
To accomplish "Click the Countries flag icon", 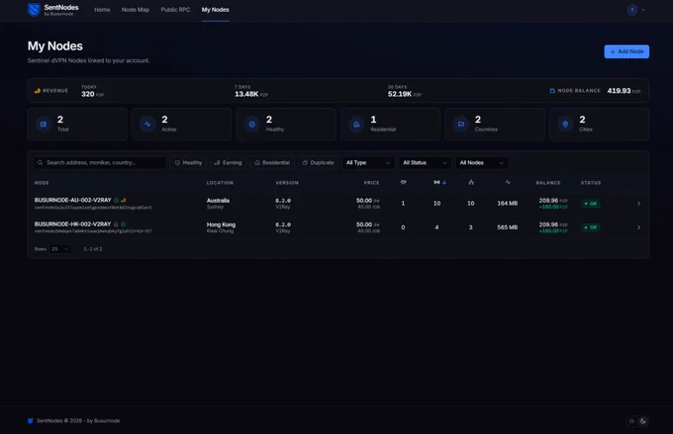I will (460, 125).
